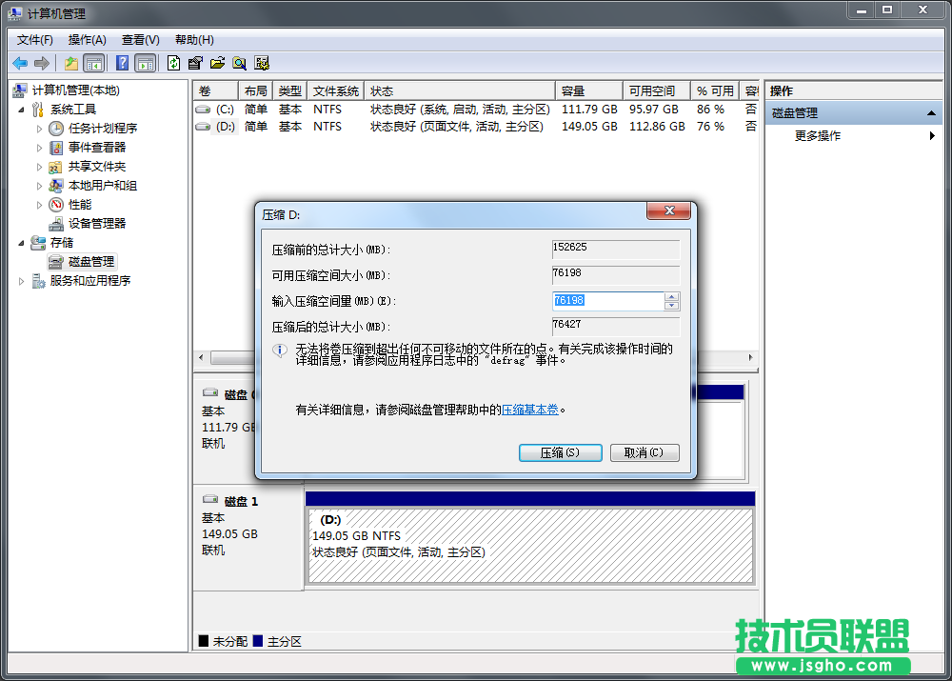Open the 操作(A) menu
This screenshot has height=681, width=952.
tap(86, 39)
